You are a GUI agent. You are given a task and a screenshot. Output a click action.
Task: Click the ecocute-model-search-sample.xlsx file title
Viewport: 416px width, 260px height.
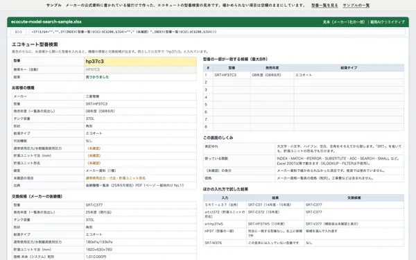coord(46,21)
